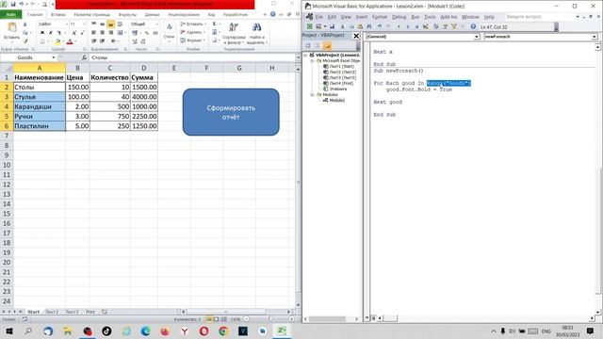Viewport: 603px width, 339px height.
Task: Open the Run menu in VBA editor
Action: pyautogui.click(x=415, y=17)
